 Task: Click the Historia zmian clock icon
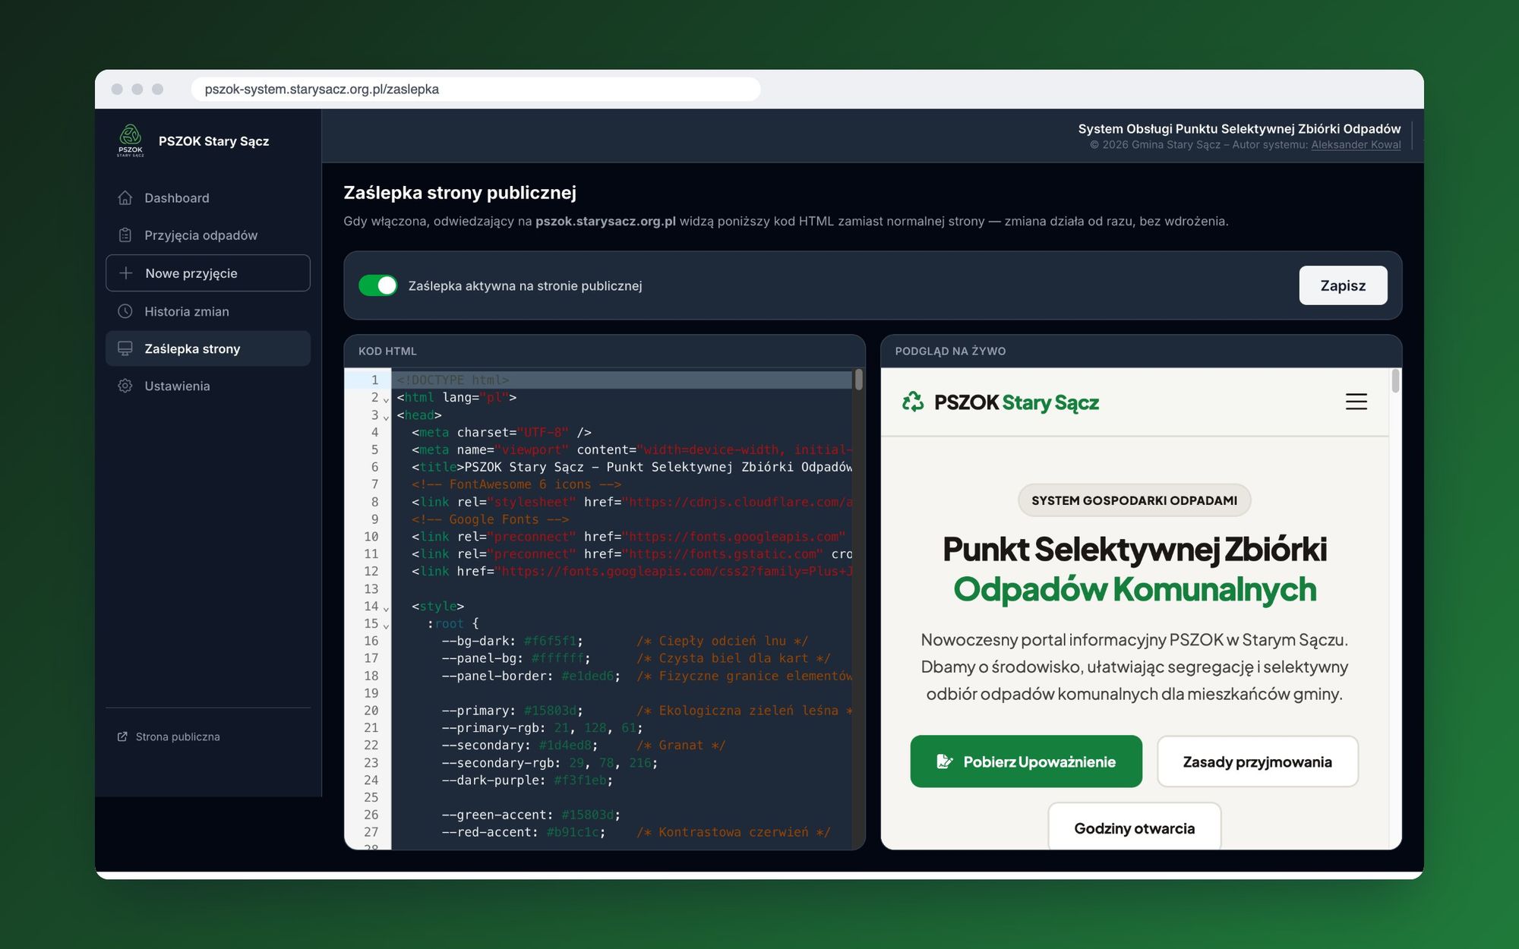[x=125, y=311]
